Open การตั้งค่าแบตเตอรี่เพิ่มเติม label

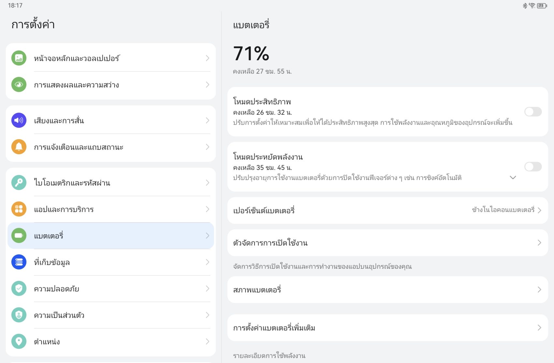click(274, 327)
